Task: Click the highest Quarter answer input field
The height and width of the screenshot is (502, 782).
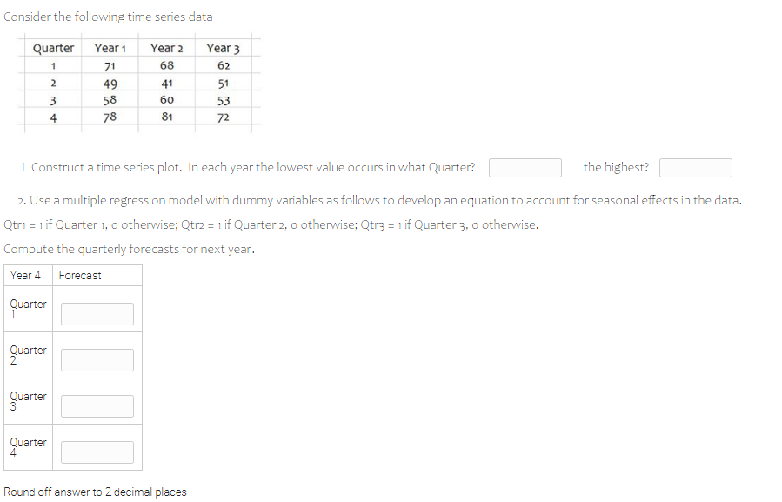Action: tap(695, 167)
